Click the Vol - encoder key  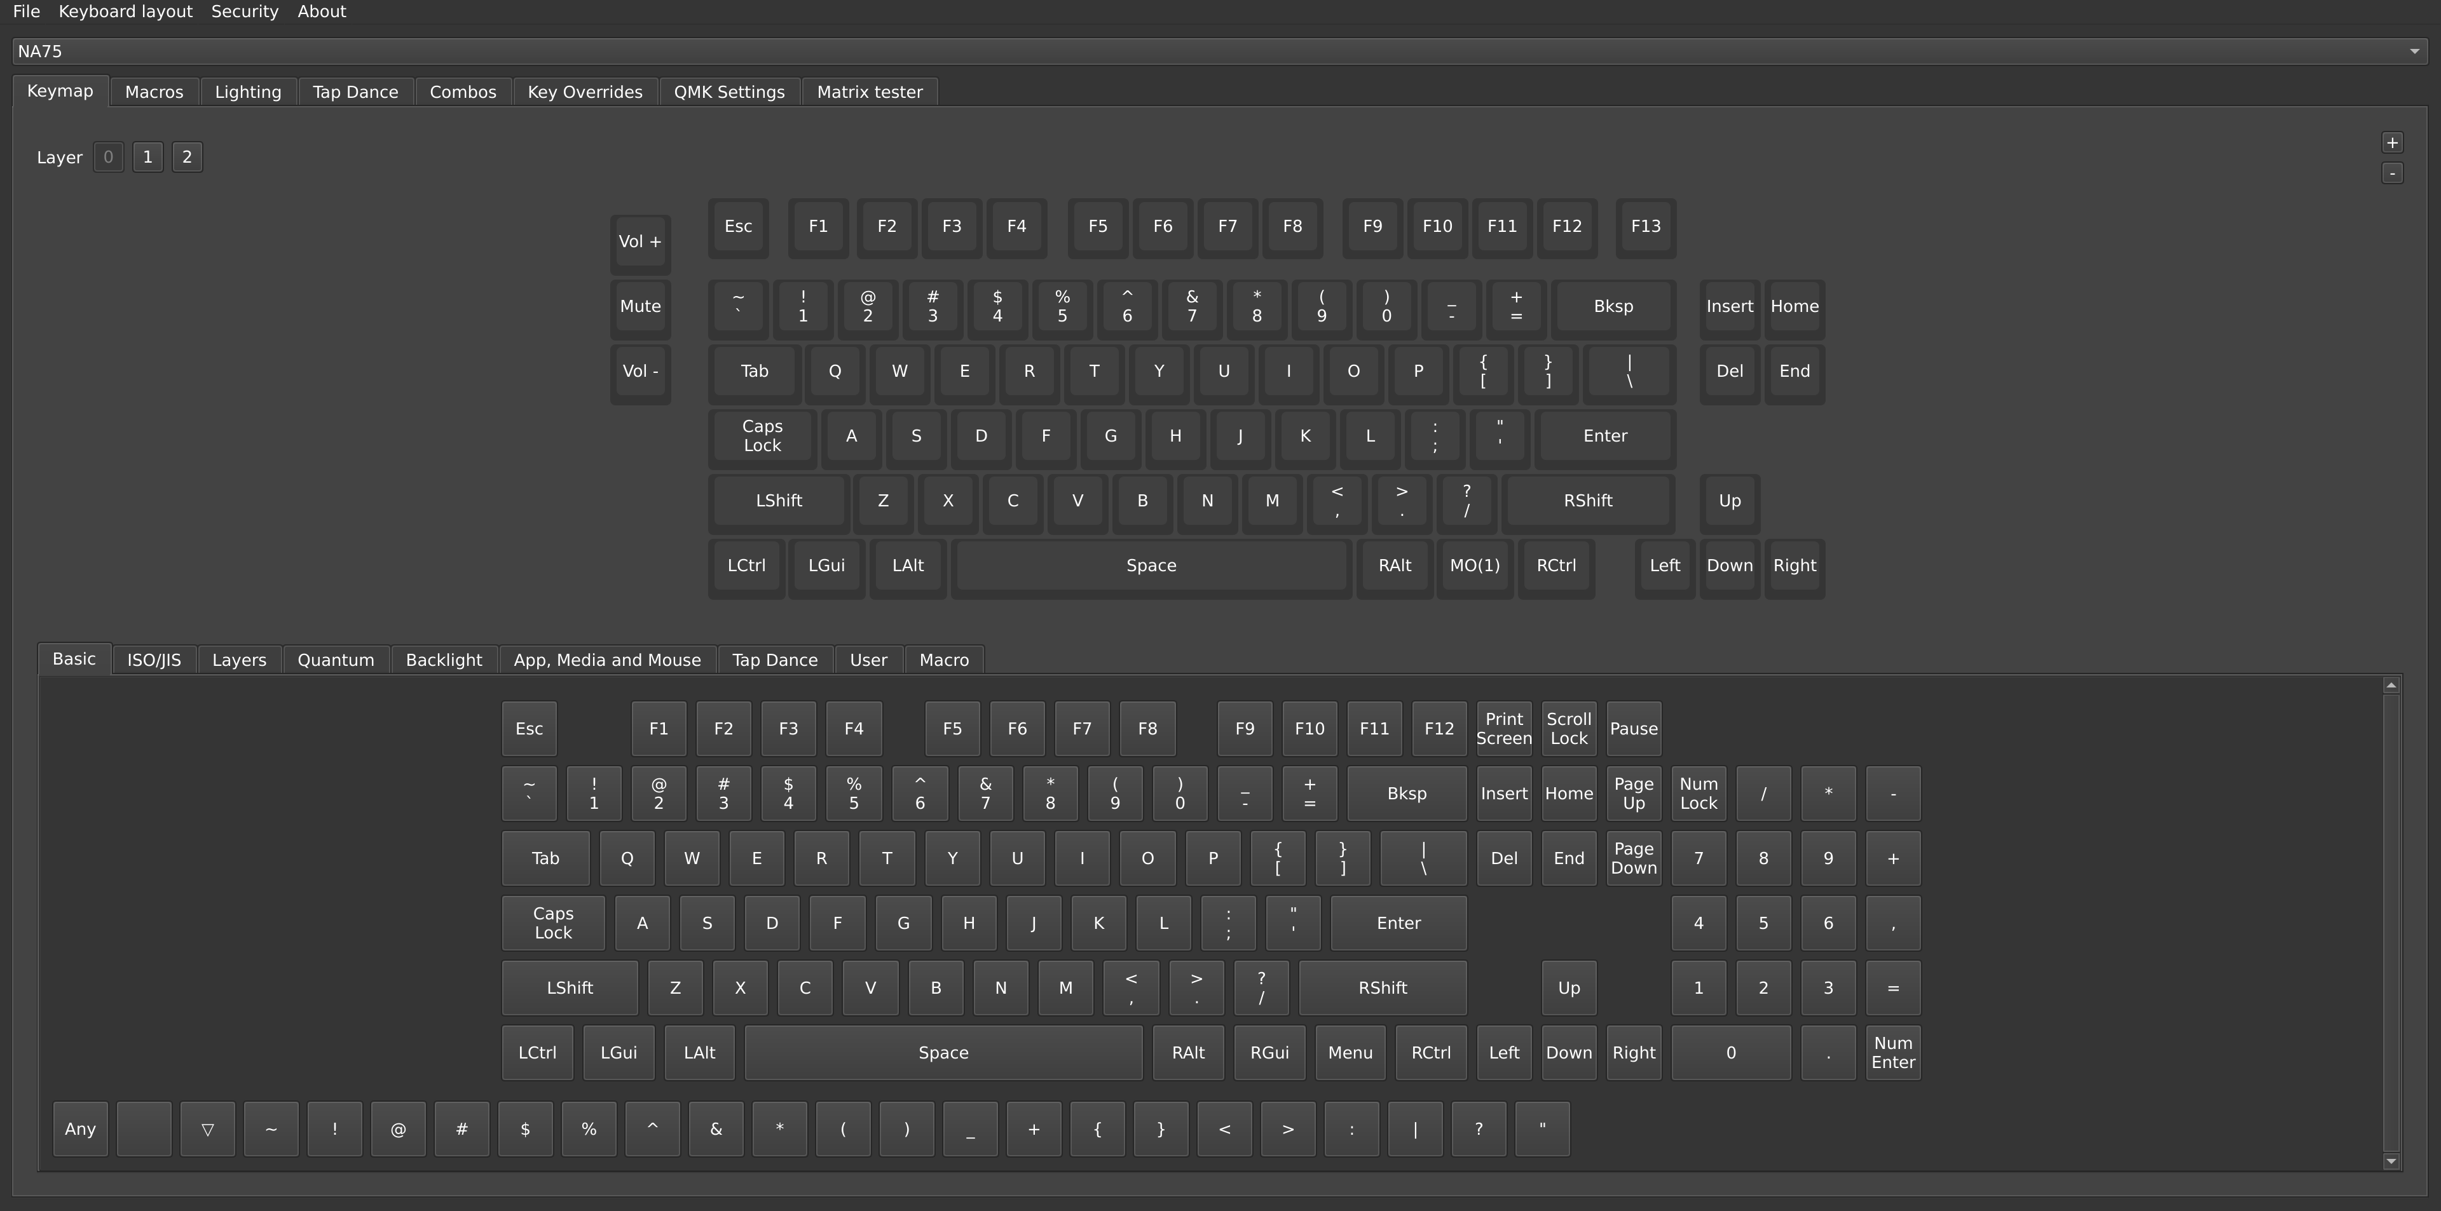pyautogui.click(x=641, y=371)
